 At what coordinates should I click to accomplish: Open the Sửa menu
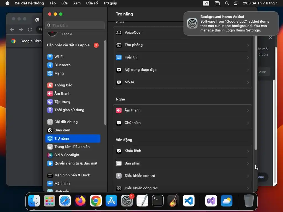64,3
